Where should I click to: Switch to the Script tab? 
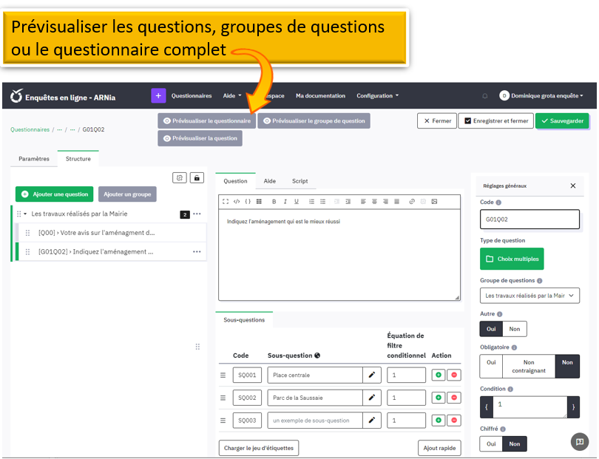(x=299, y=181)
